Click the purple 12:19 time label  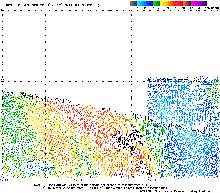pos(4,180)
